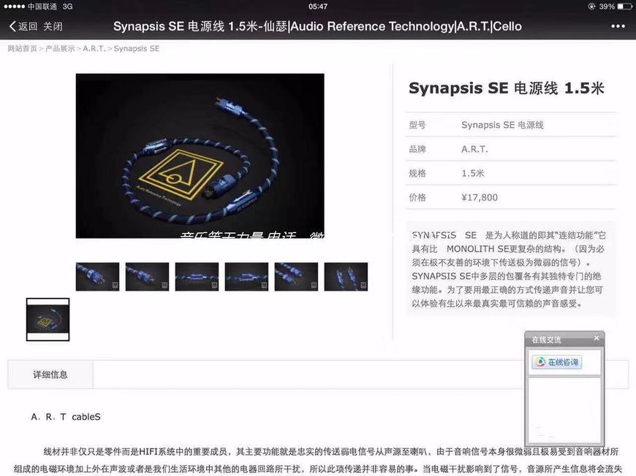Viewport: 636px width, 476px height.
Task: Open the large product cable photo
Action: (200, 156)
